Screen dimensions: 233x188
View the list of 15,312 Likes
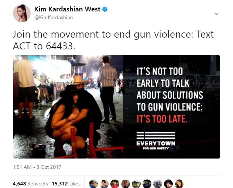coord(66,184)
